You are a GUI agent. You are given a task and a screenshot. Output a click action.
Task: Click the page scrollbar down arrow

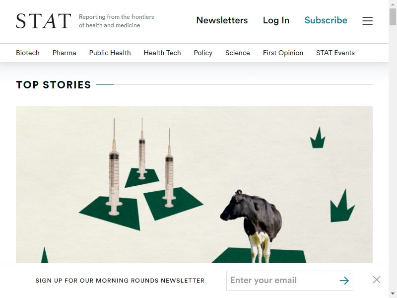[393, 295]
